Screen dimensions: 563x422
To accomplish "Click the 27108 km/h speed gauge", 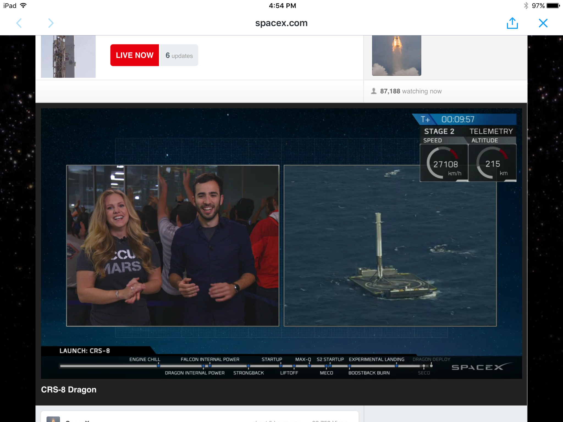I will click(444, 163).
